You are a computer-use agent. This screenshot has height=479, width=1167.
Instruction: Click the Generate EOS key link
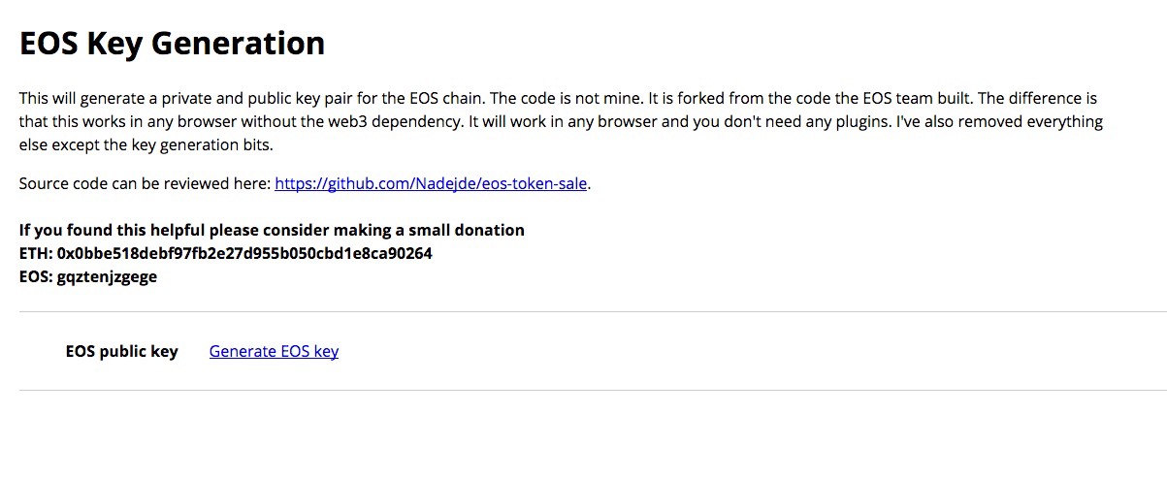[274, 351]
